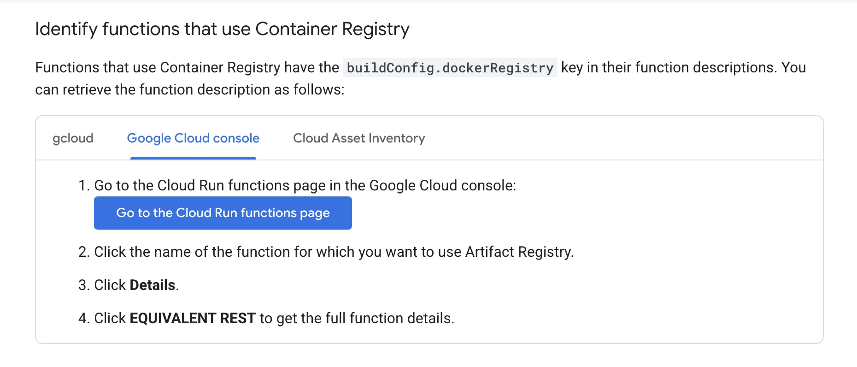Select the Google Cloud console tab
This screenshot has height=367, width=857.
pos(193,138)
